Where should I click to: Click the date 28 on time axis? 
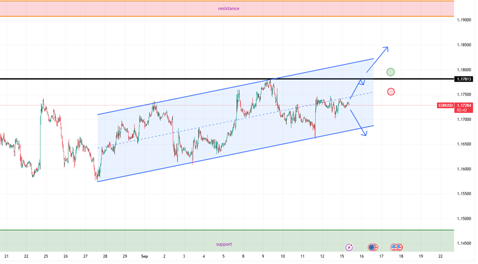coord(105,256)
